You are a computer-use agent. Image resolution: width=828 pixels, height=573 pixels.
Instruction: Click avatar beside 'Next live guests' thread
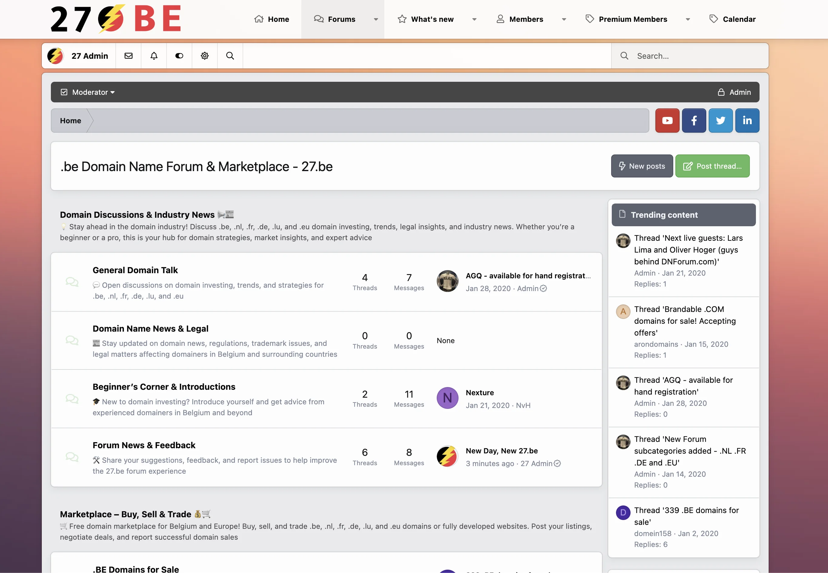623,240
